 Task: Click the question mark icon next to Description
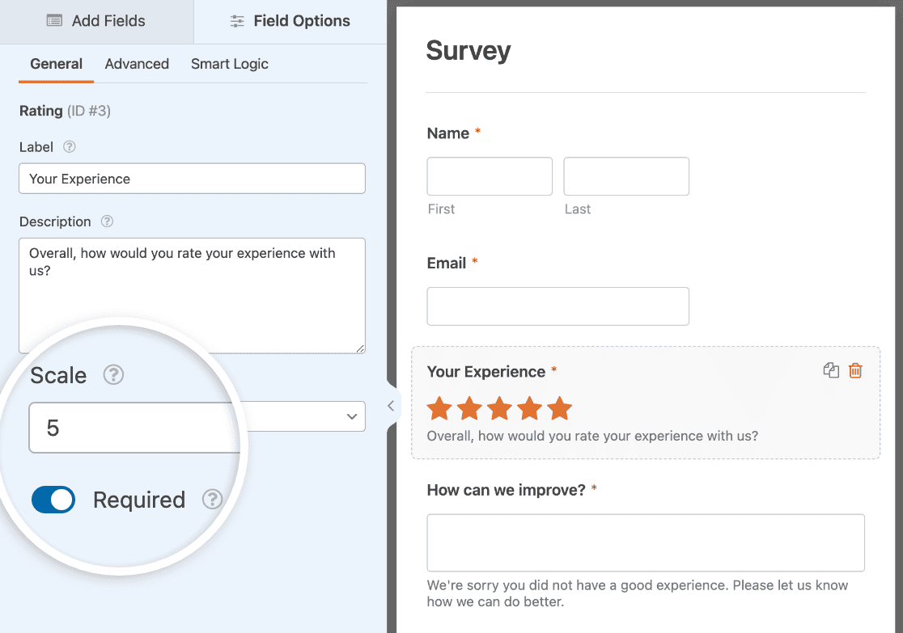pos(106,222)
